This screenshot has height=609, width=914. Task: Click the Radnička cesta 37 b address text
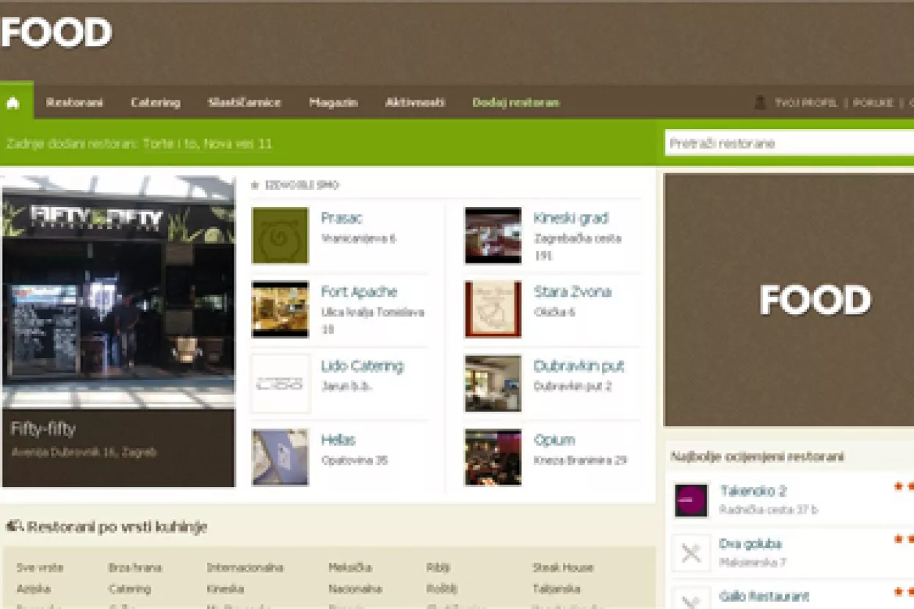(x=769, y=509)
